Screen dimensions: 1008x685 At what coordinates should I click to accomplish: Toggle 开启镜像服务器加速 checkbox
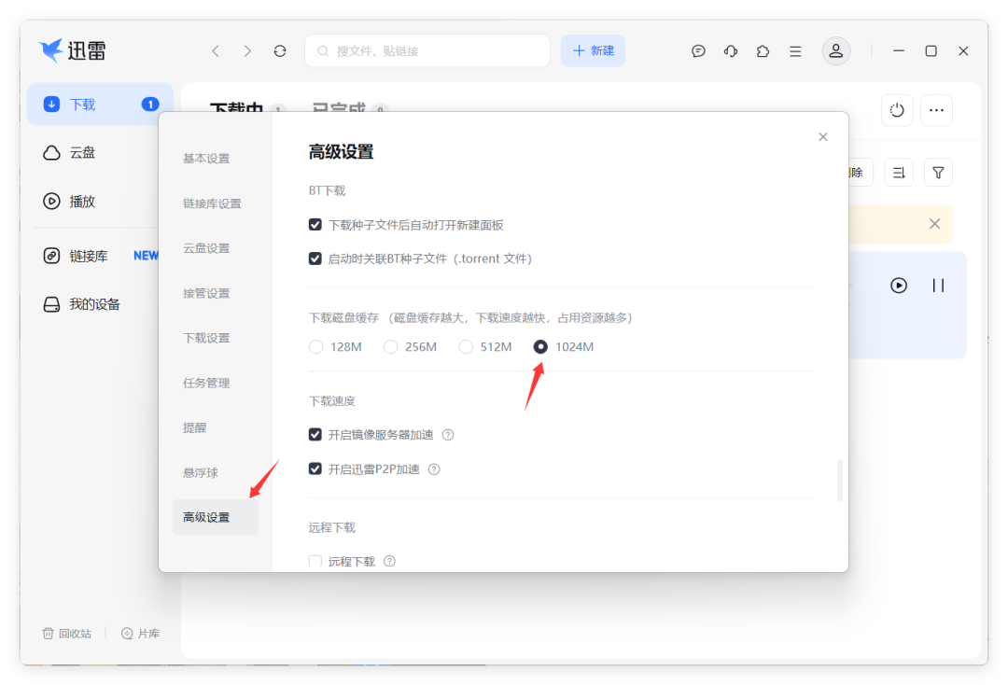[315, 434]
